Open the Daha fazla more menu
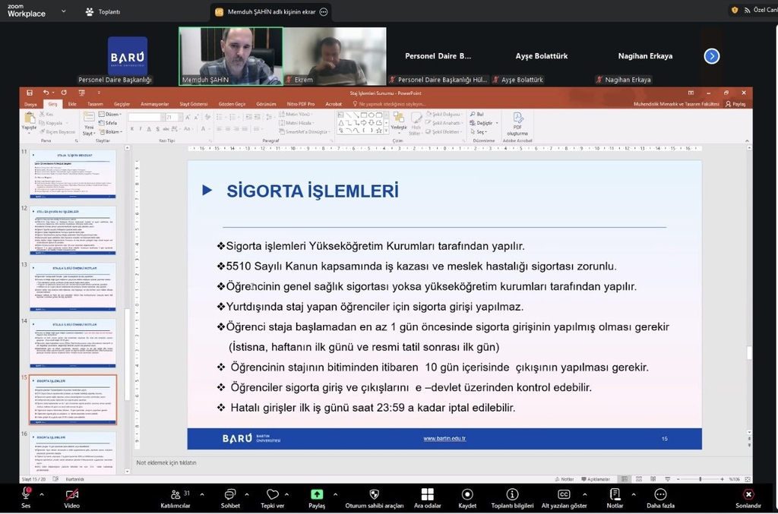The image size is (778, 514). 660,494
